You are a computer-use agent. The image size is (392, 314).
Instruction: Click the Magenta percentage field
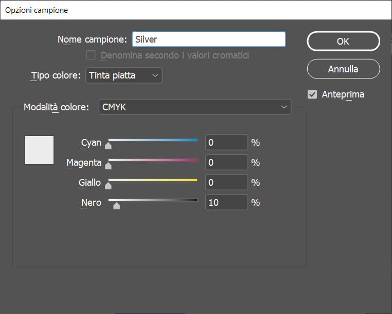pyautogui.click(x=226, y=162)
